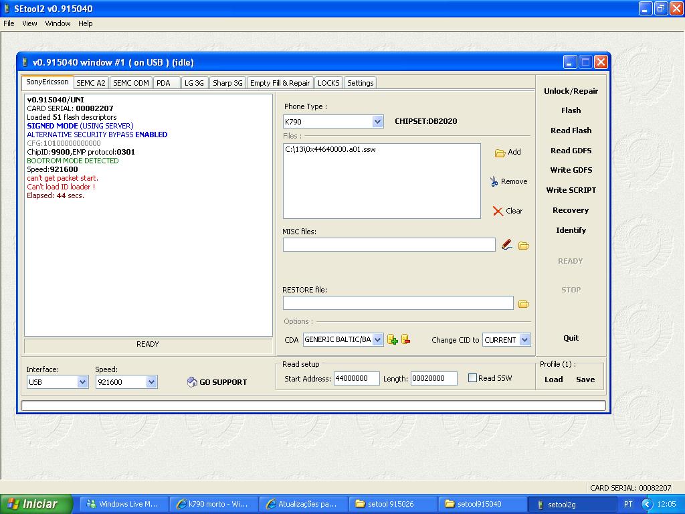Click the profile Save button

tap(585, 379)
